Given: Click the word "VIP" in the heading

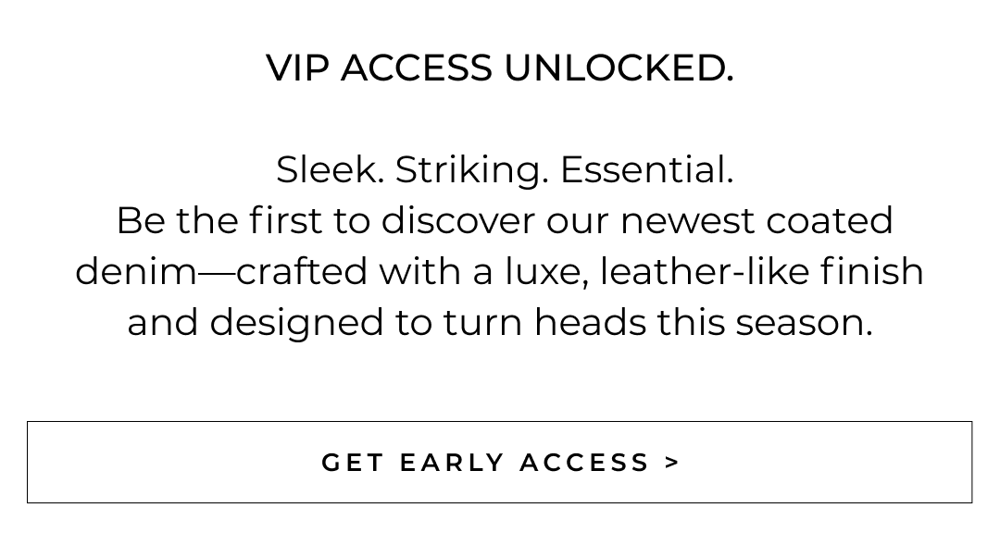Looking at the screenshot, I should point(297,68).
